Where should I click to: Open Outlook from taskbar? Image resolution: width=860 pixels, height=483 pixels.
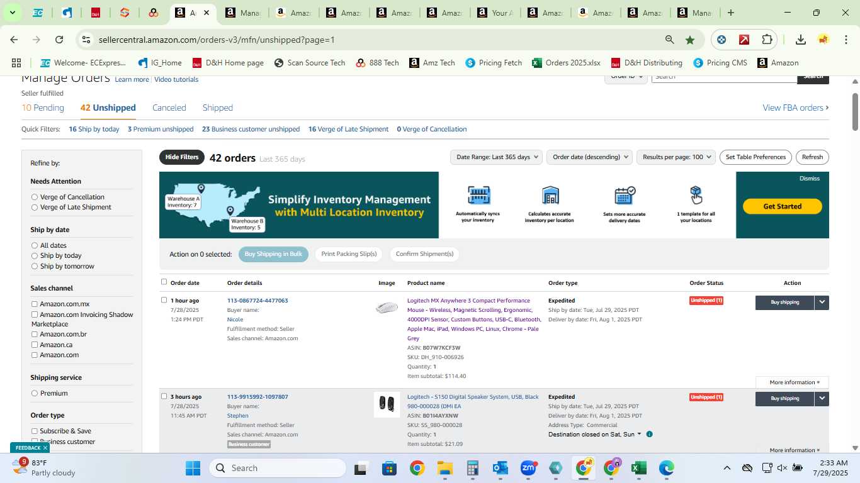(x=501, y=468)
